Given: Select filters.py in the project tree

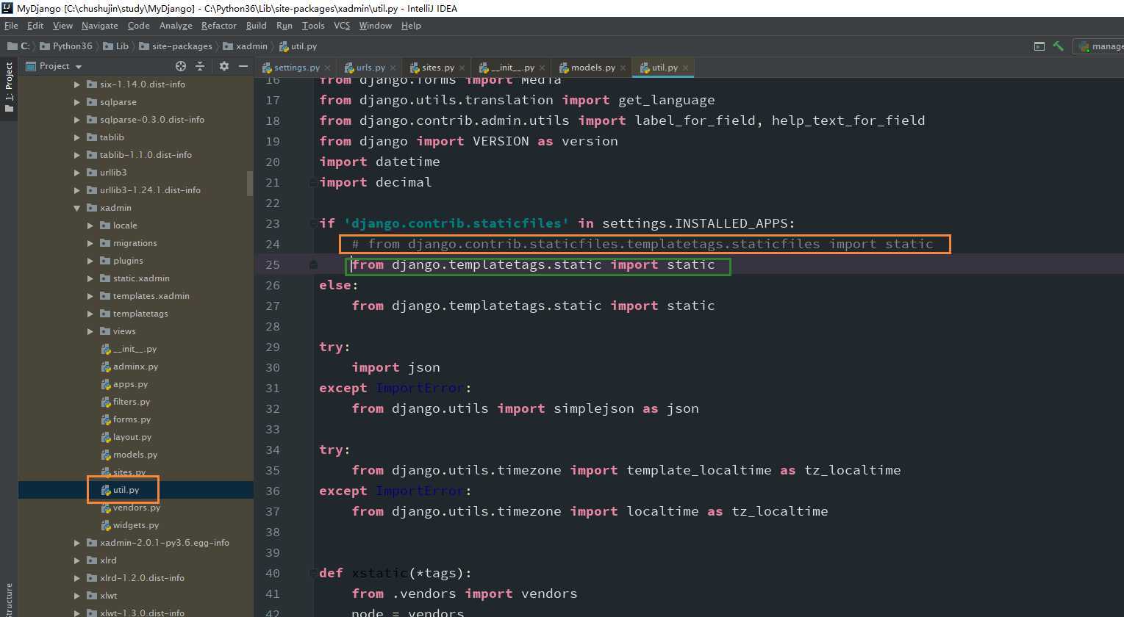Looking at the screenshot, I should point(132,402).
